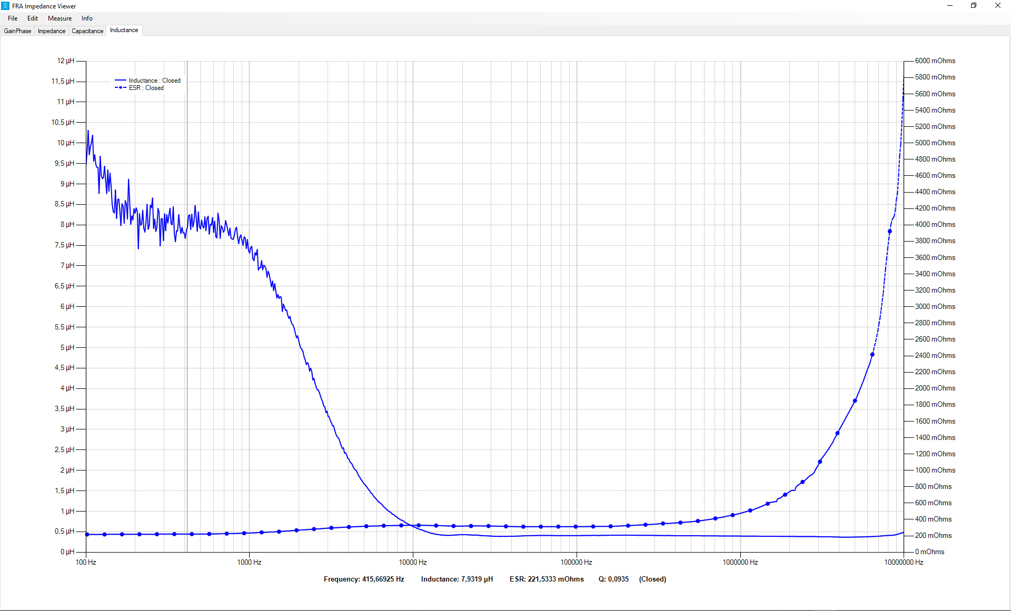Click the Frequency readout 415,66925 Hz
Viewport: 1011px width, 611px height.
[364, 579]
